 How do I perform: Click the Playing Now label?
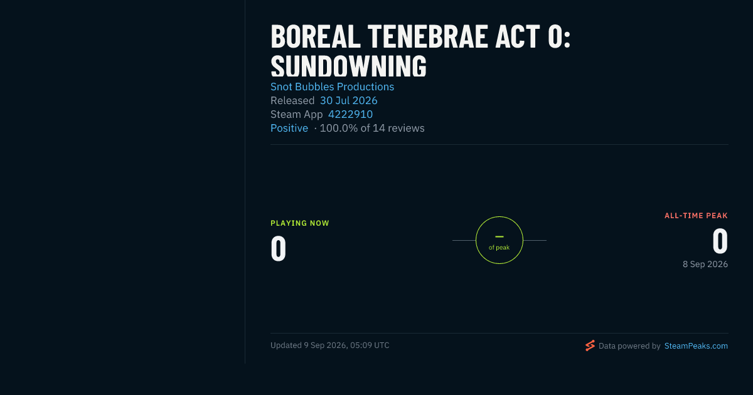pyautogui.click(x=300, y=223)
